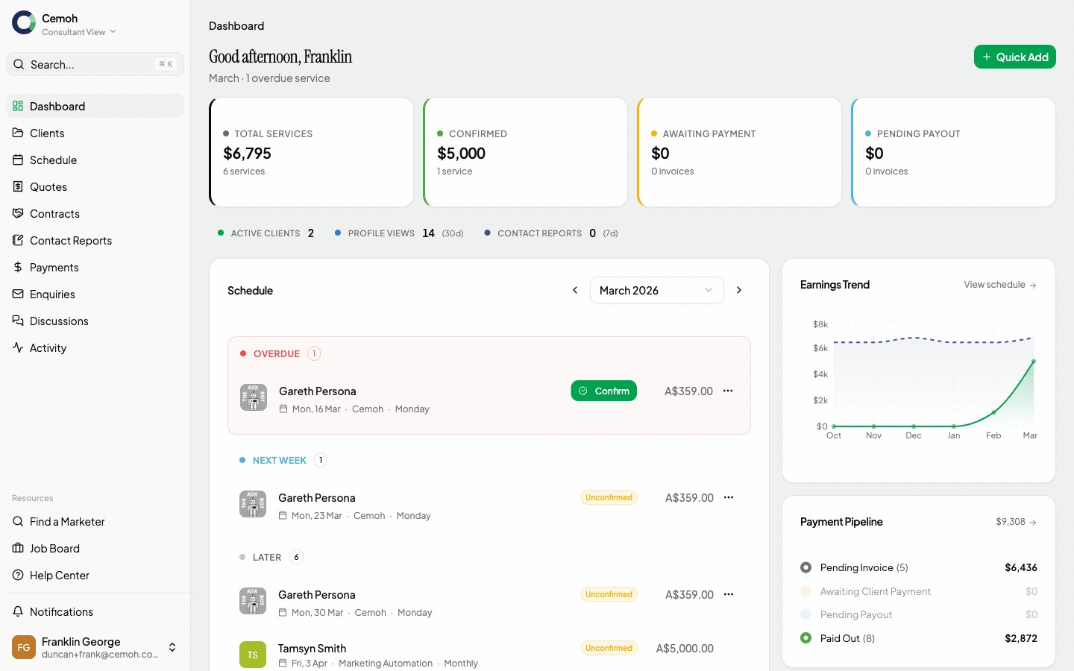1074x671 pixels.
Task: Click the Quick Add button
Action: (1014, 57)
